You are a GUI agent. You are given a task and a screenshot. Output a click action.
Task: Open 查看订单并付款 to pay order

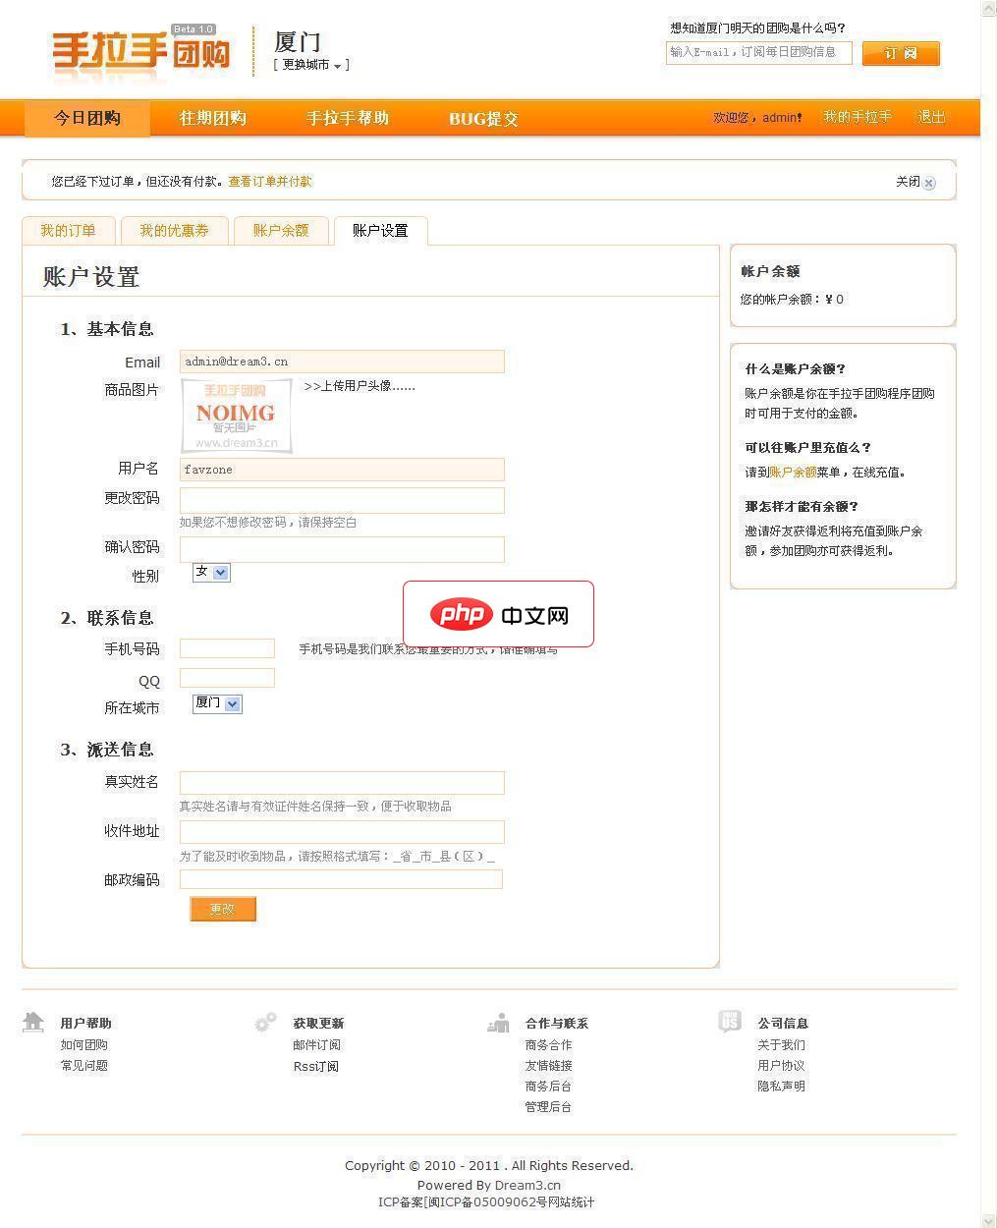268,182
